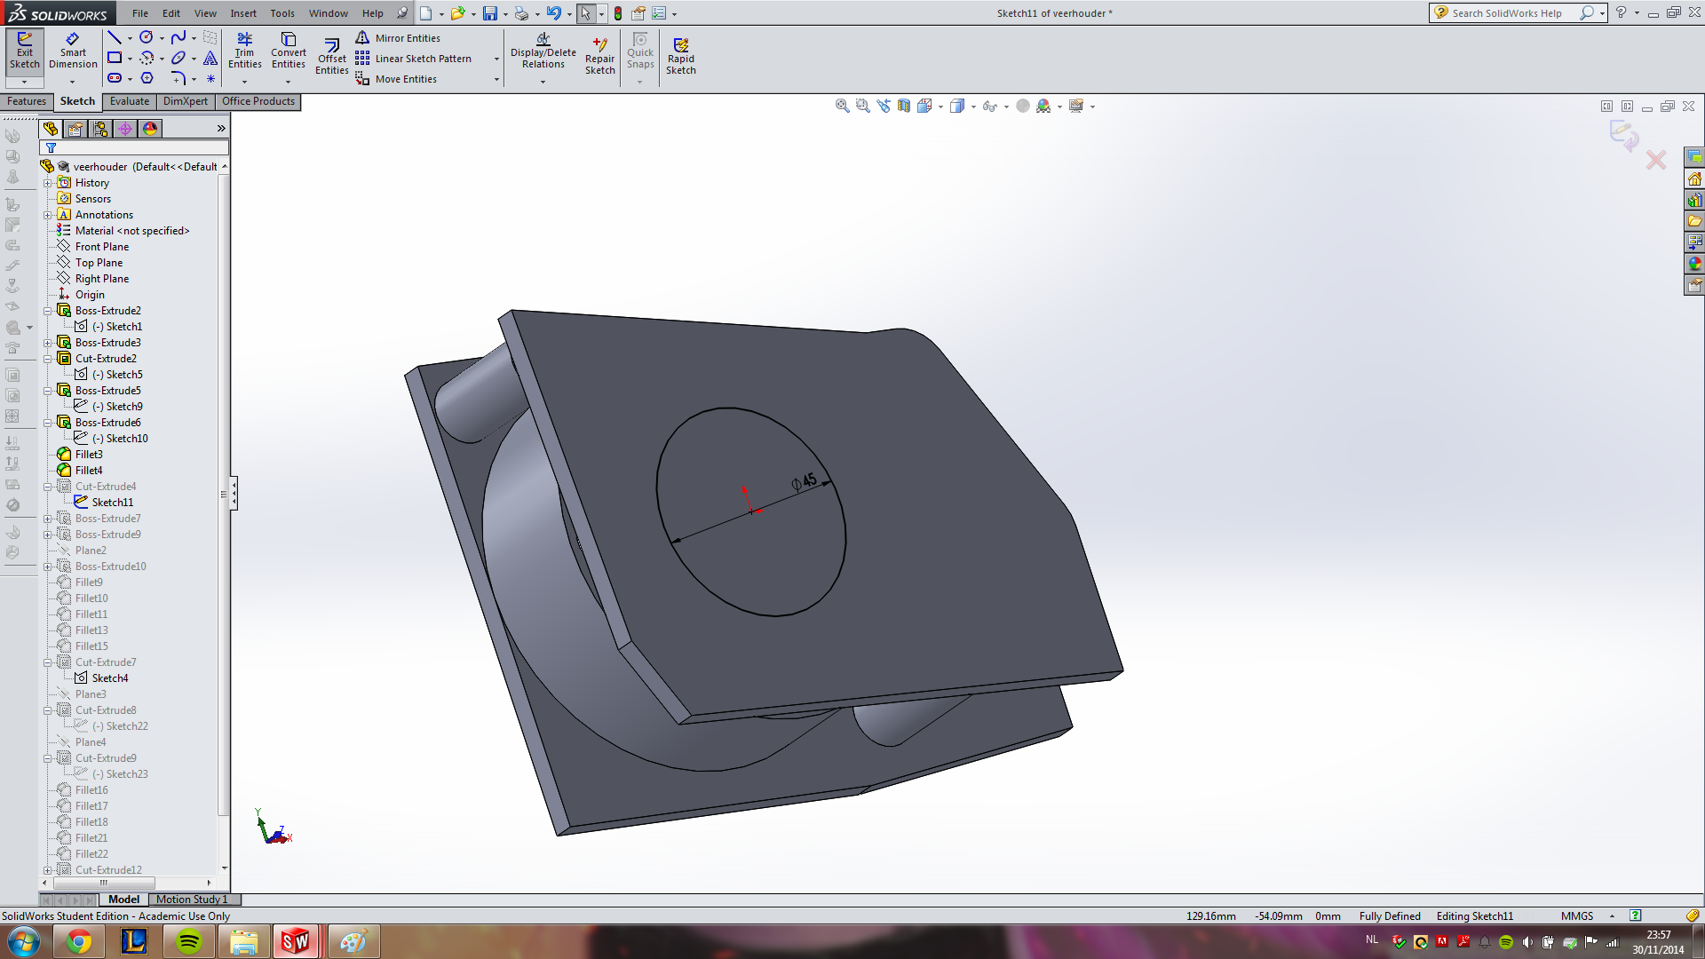Switch to the Evaluate tab
Image resolution: width=1705 pixels, height=959 pixels.
130,101
